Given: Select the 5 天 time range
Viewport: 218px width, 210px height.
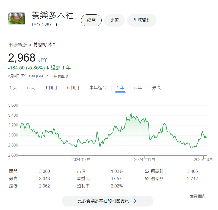Looking at the screenshot, I should tap(31, 88).
